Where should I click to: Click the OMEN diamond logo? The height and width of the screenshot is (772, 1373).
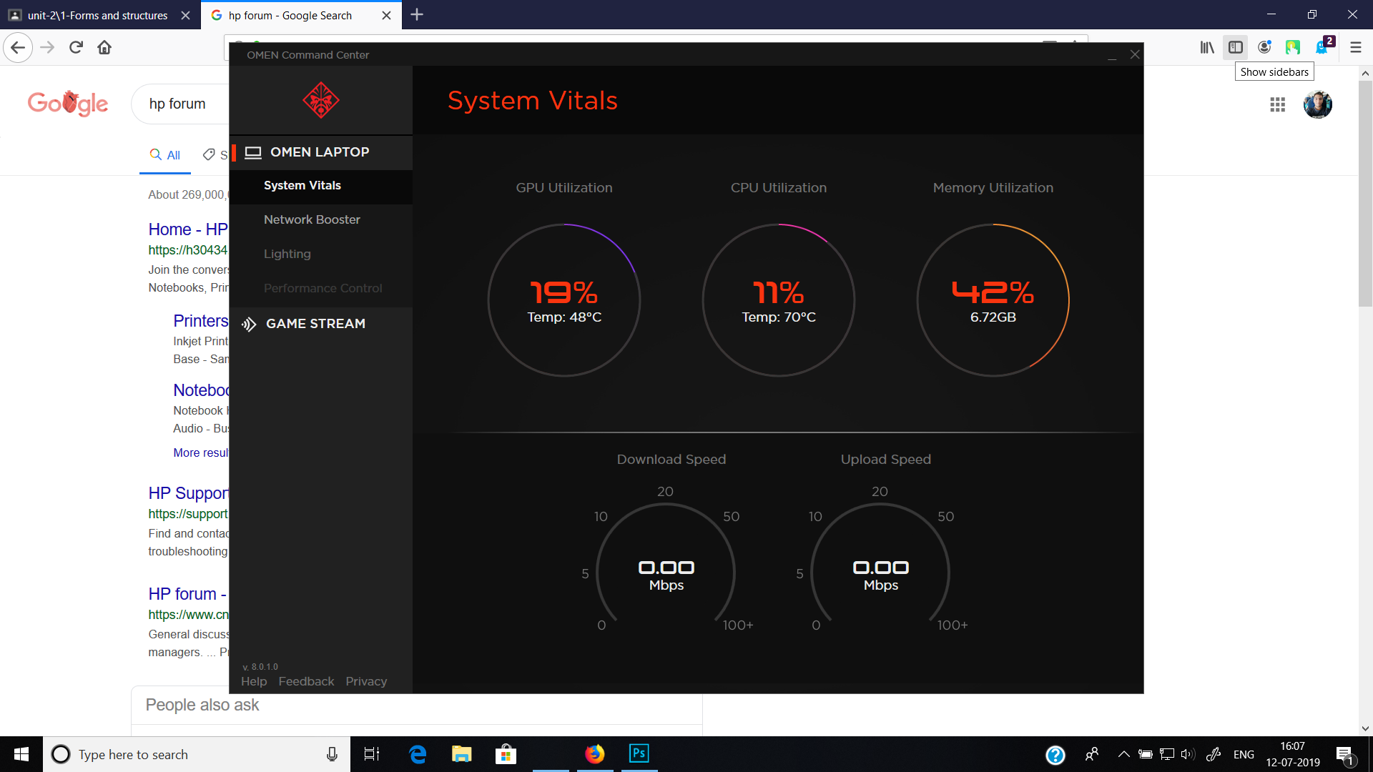pos(320,100)
